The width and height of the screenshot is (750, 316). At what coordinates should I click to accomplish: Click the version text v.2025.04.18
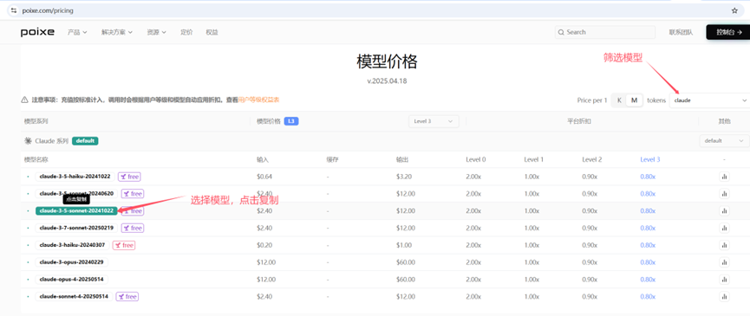coord(387,81)
